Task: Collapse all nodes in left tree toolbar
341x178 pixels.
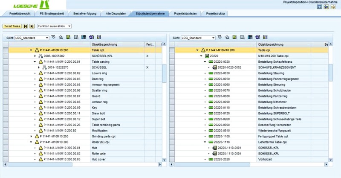Action: [x=61, y=38]
